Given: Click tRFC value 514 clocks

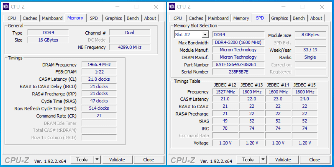Looking at the screenshot, I should click(x=99, y=108).
